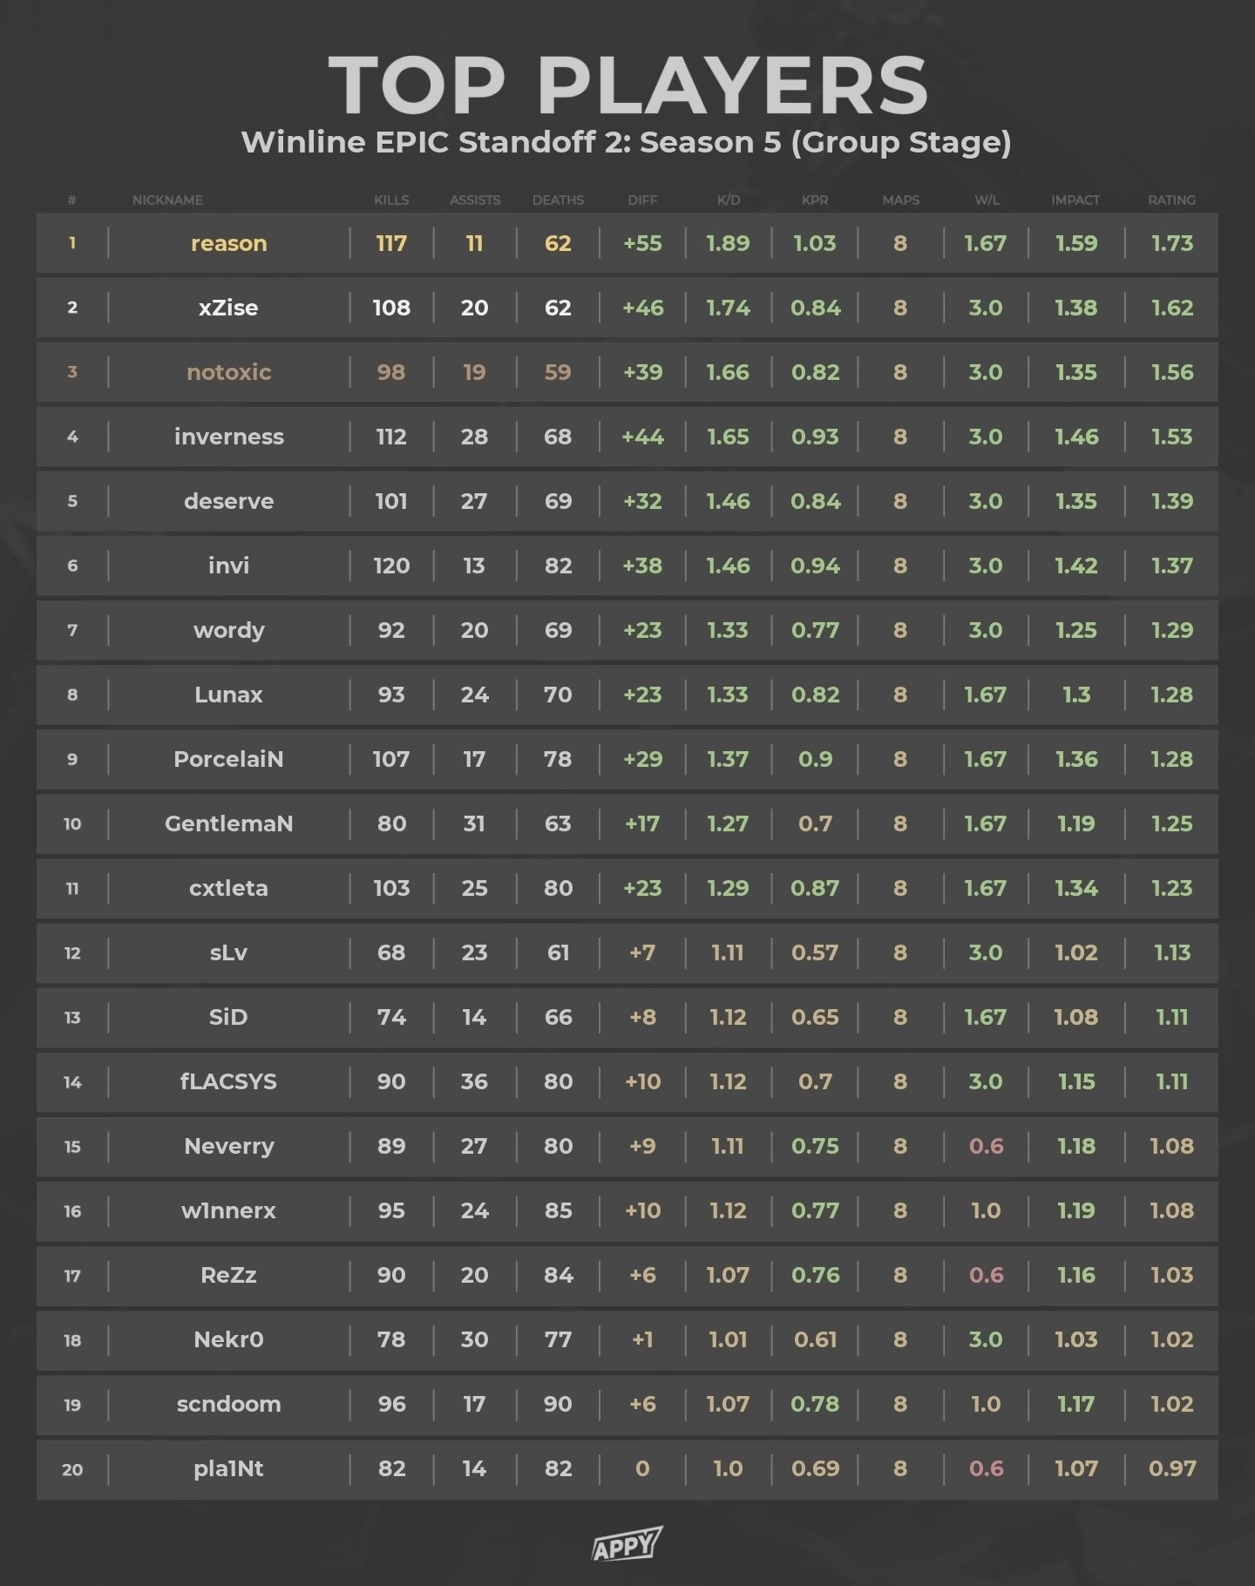This screenshot has width=1255, height=1586.
Task: Click xZise's diff value +46
Action: click(642, 308)
